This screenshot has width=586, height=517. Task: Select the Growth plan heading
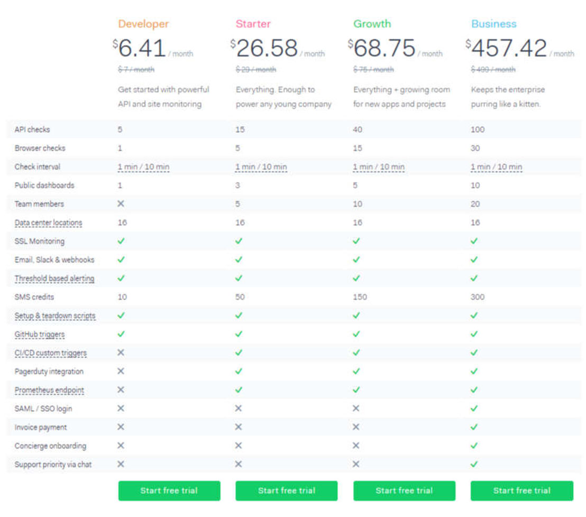pos(372,24)
